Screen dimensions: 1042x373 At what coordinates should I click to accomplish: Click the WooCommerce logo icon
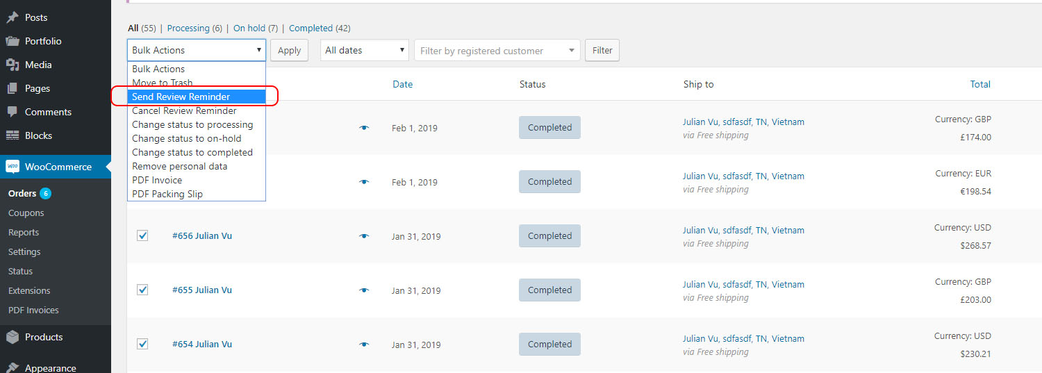[13, 167]
